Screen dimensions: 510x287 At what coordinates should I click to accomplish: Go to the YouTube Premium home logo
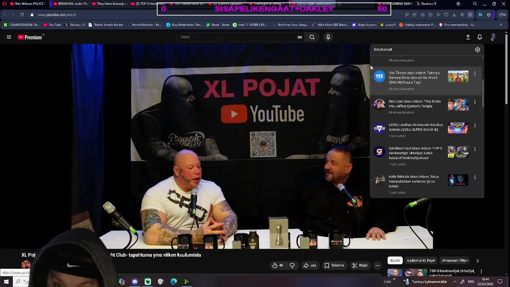[x=31, y=37]
